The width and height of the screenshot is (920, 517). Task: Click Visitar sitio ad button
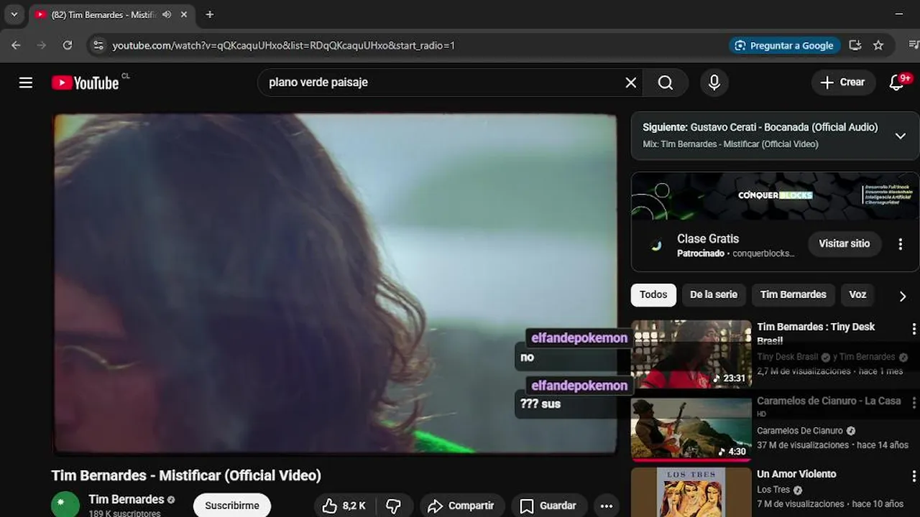click(844, 243)
